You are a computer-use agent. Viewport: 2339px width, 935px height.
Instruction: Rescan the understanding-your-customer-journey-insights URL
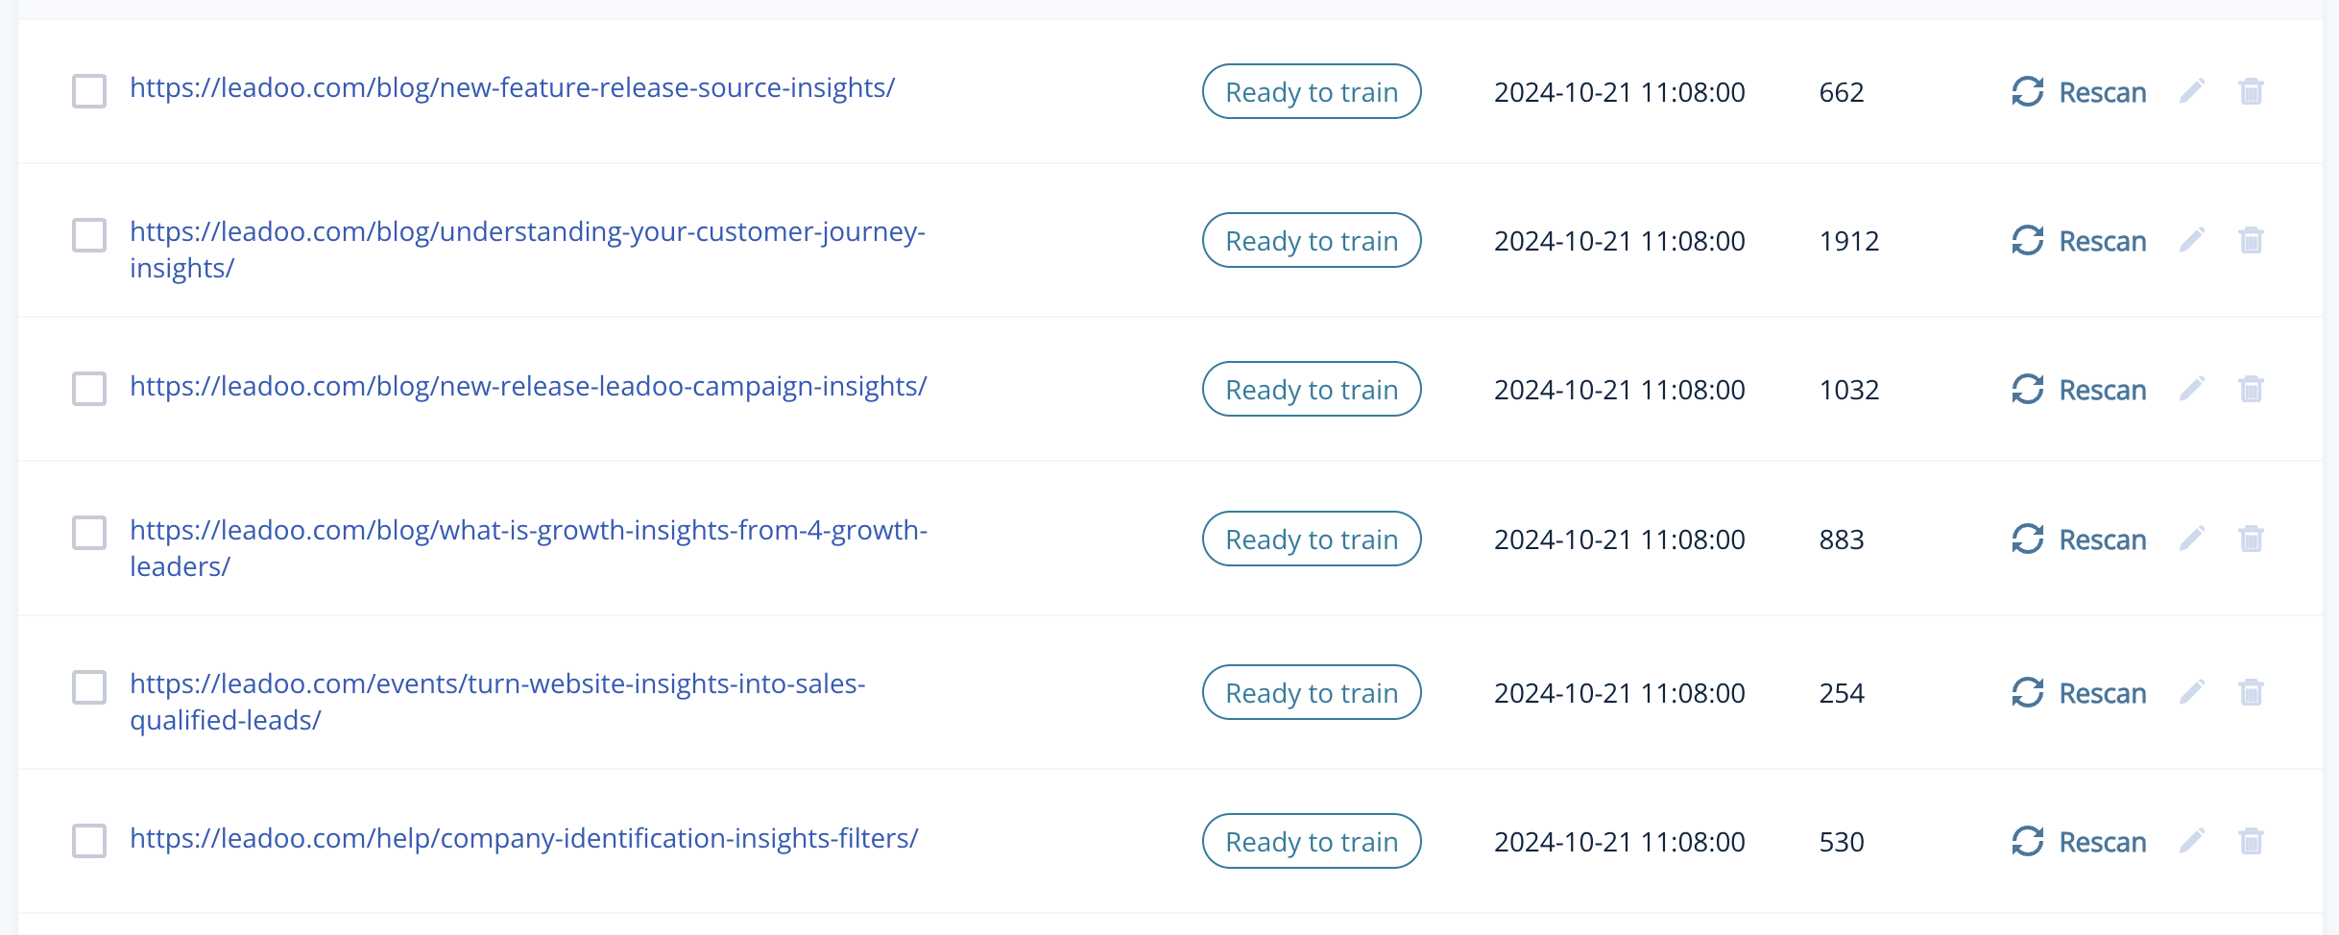2079,240
